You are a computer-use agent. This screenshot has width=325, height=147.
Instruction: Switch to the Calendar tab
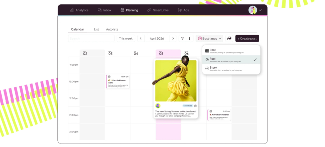pyautogui.click(x=77, y=30)
